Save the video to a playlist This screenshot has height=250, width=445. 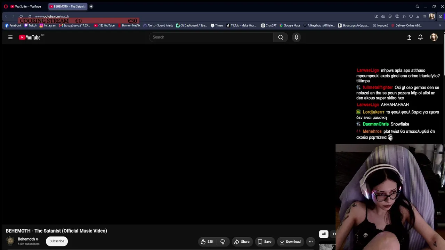[x=265, y=242]
